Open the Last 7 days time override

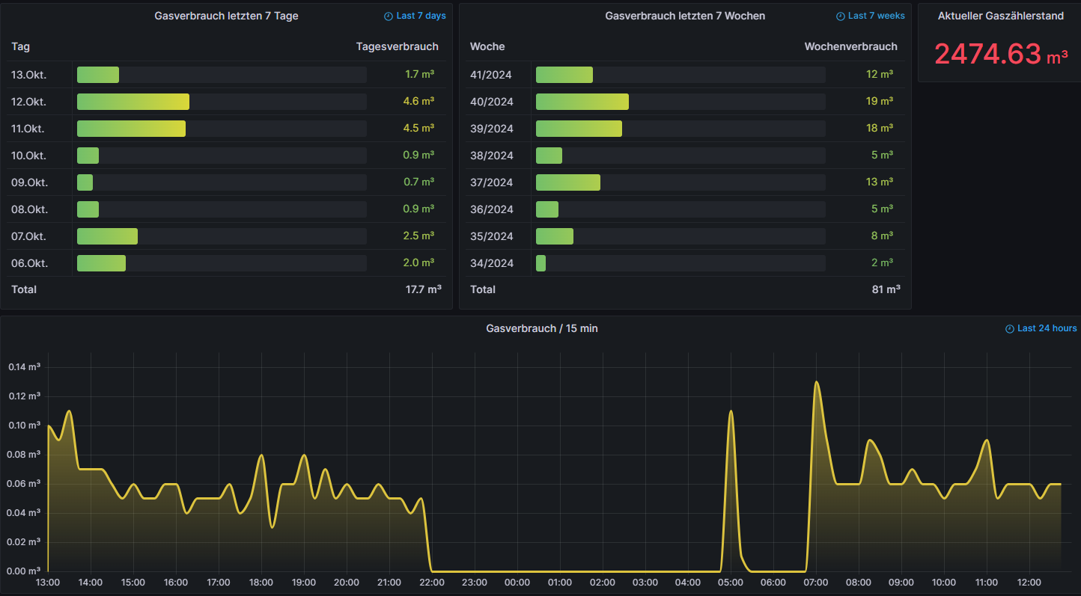[x=415, y=16]
